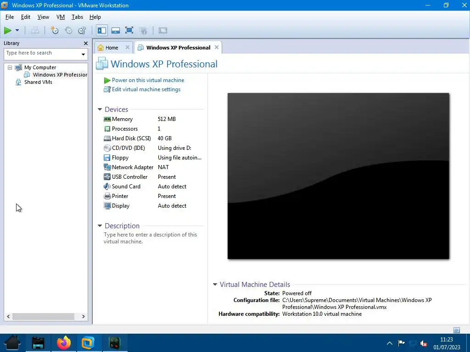
Task: Select Shared VMs in library tree
Action: [38, 82]
